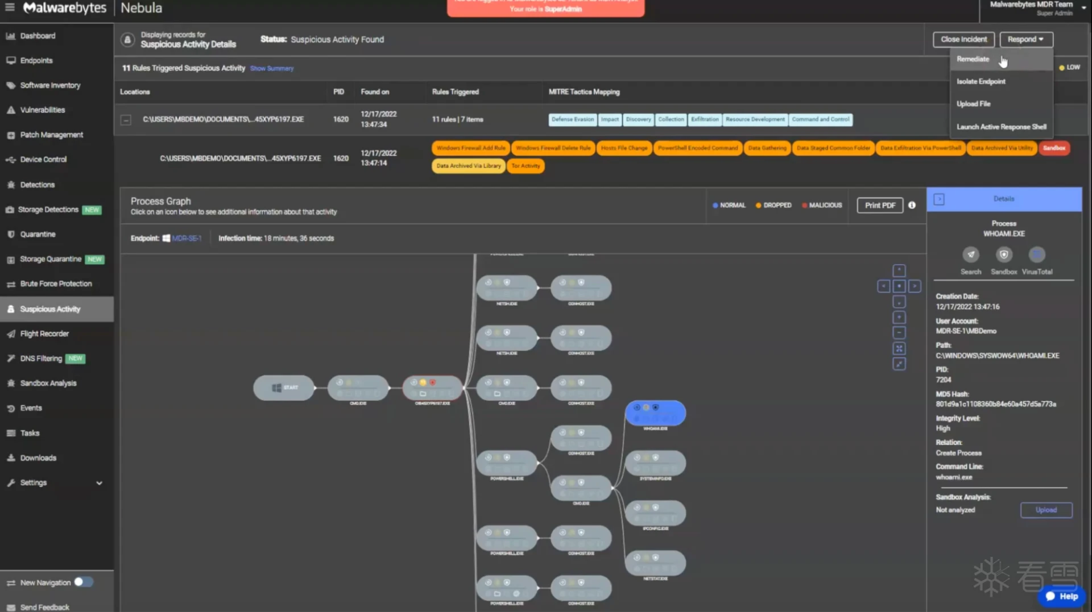Open Downloads page
The width and height of the screenshot is (1092, 612).
pos(38,458)
